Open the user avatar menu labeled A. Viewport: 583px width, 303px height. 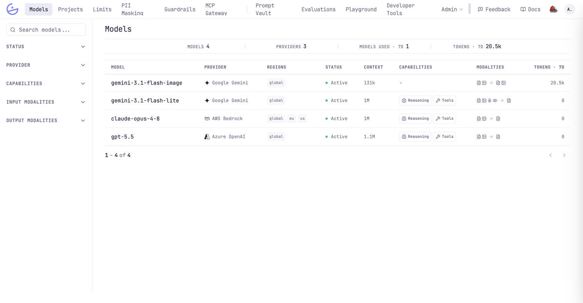pyautogui.click(x=570, y=9)
